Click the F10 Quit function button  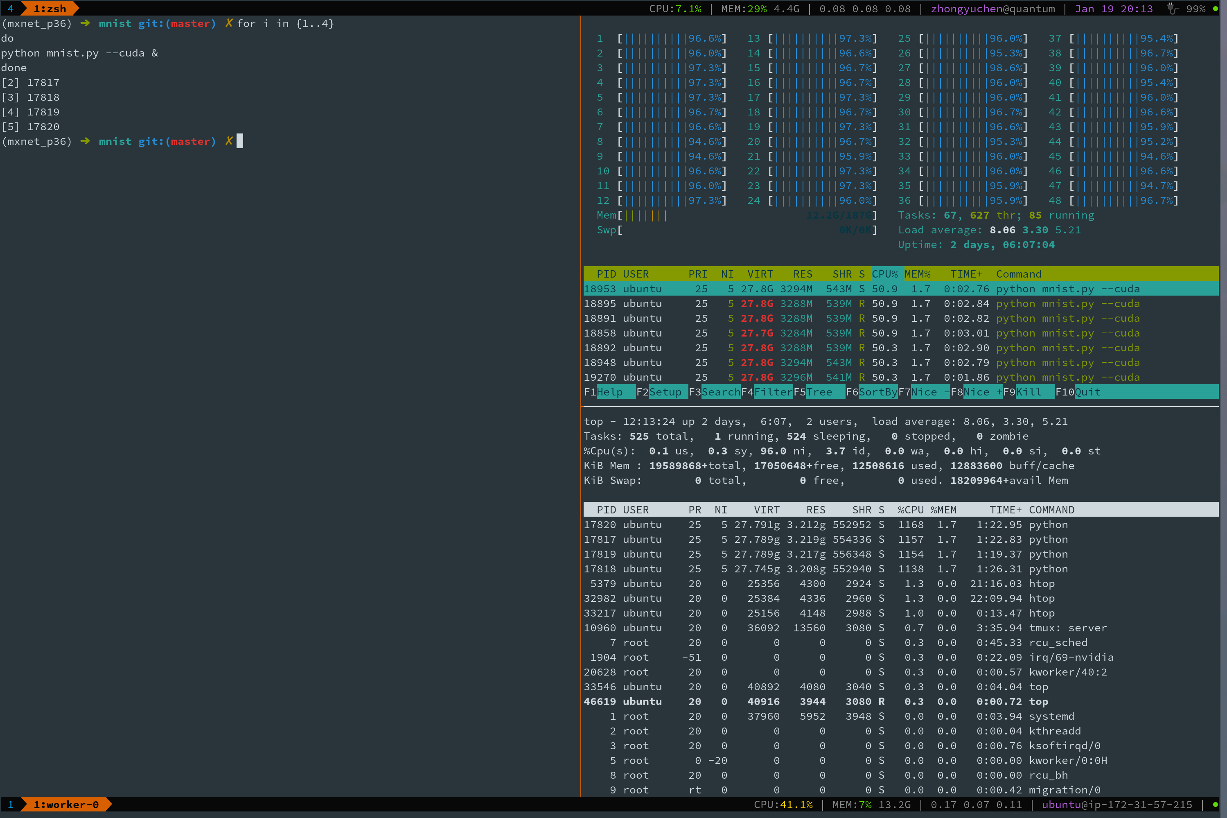tap(1087, 392)
